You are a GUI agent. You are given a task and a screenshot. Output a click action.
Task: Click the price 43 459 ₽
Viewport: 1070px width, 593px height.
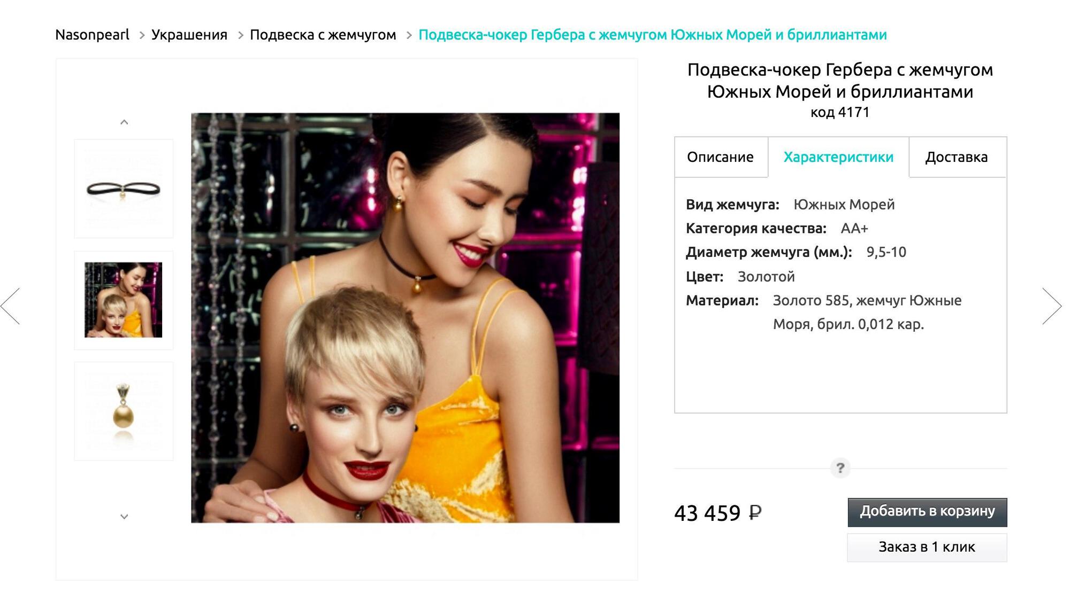(x=717, y=513)
